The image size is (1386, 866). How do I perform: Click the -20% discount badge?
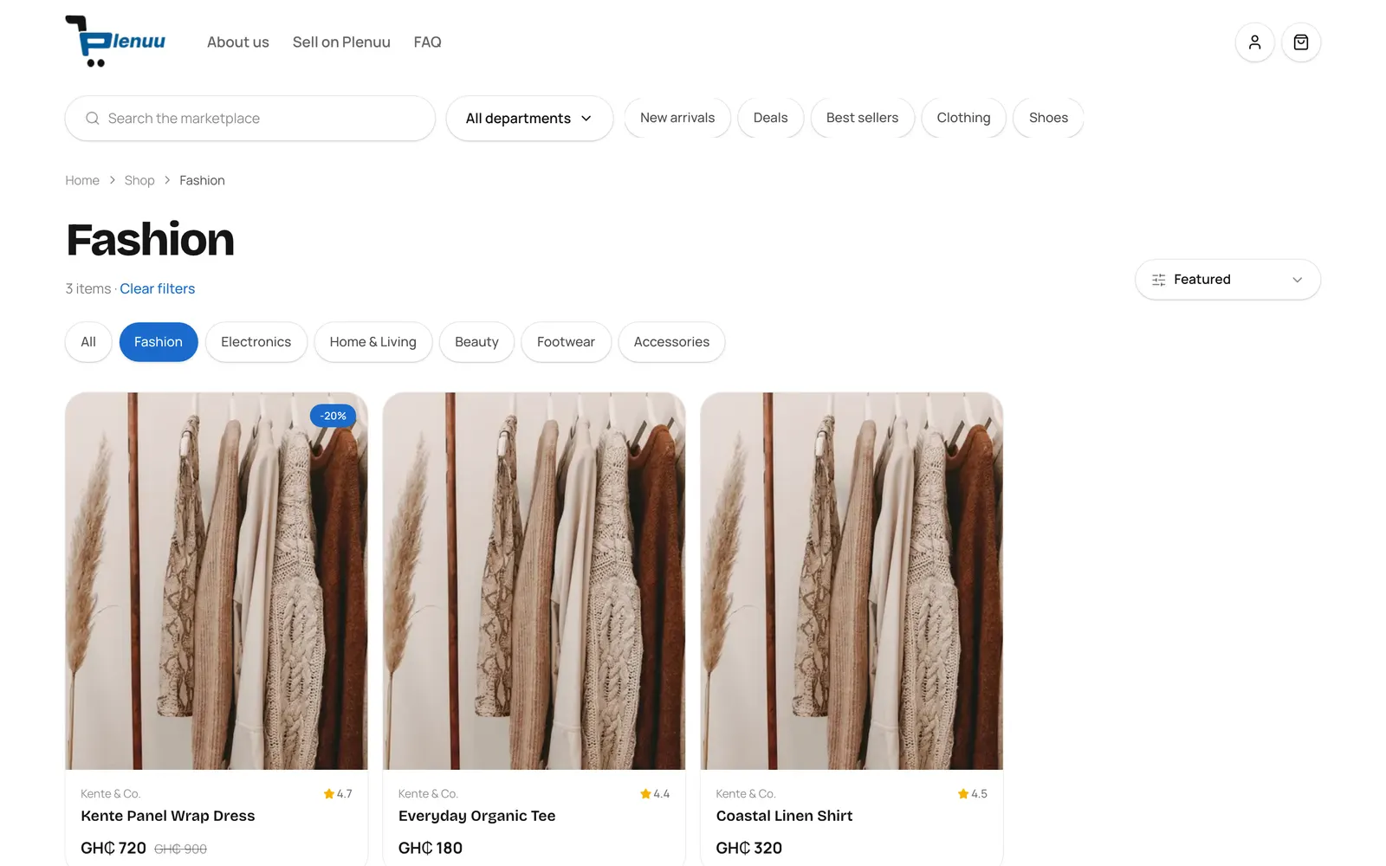(333, 416)
